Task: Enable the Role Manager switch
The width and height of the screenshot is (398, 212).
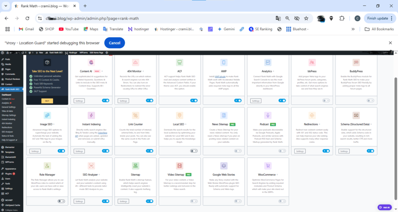Action: click(x=61, y=201)
